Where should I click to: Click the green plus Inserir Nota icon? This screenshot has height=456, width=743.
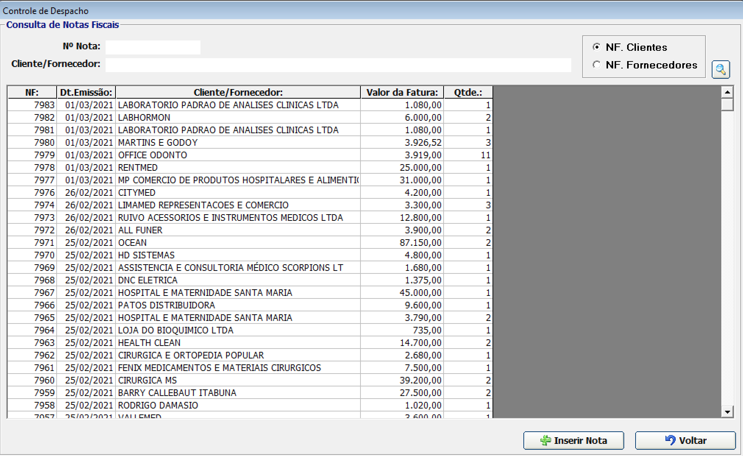tap(545, 441)
